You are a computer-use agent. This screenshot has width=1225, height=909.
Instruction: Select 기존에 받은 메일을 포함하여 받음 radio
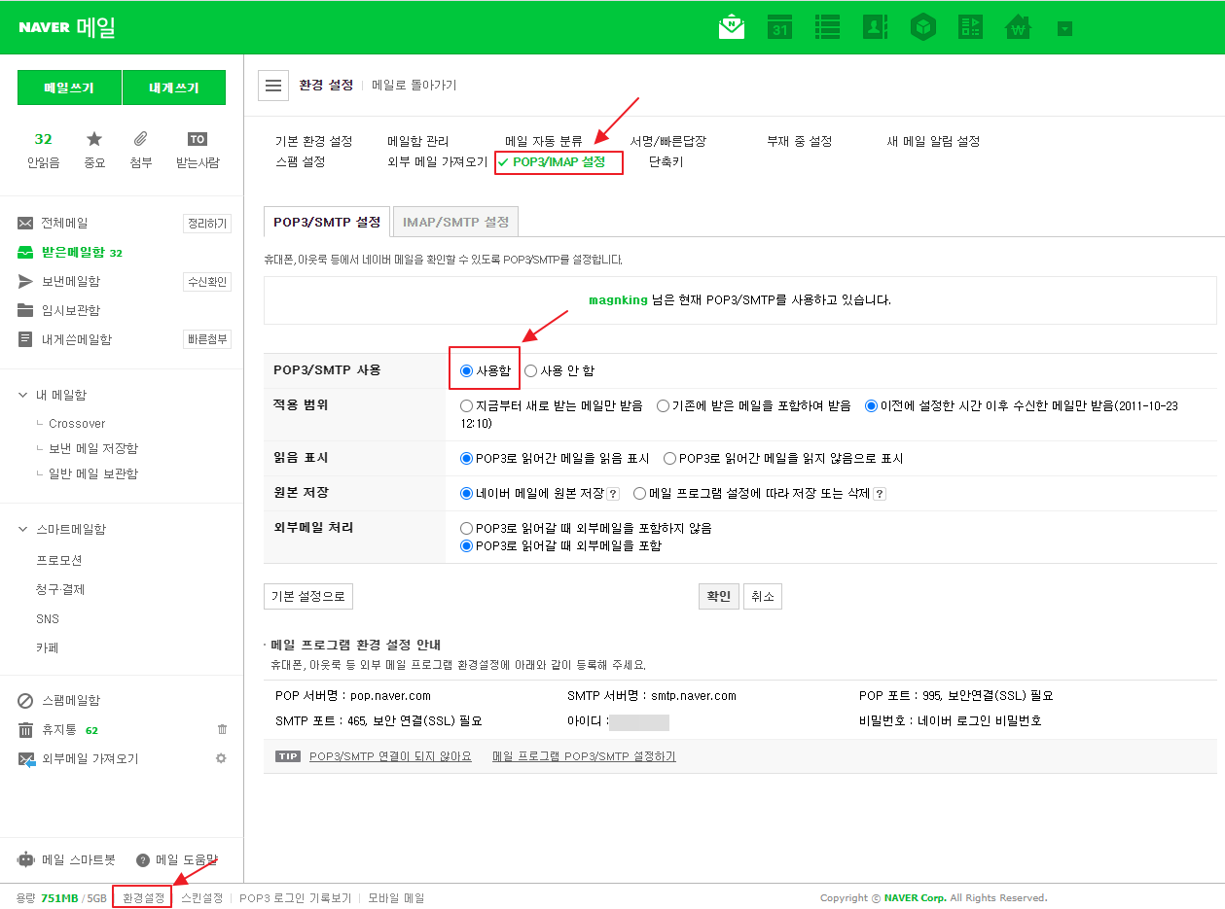coord(663,406)
